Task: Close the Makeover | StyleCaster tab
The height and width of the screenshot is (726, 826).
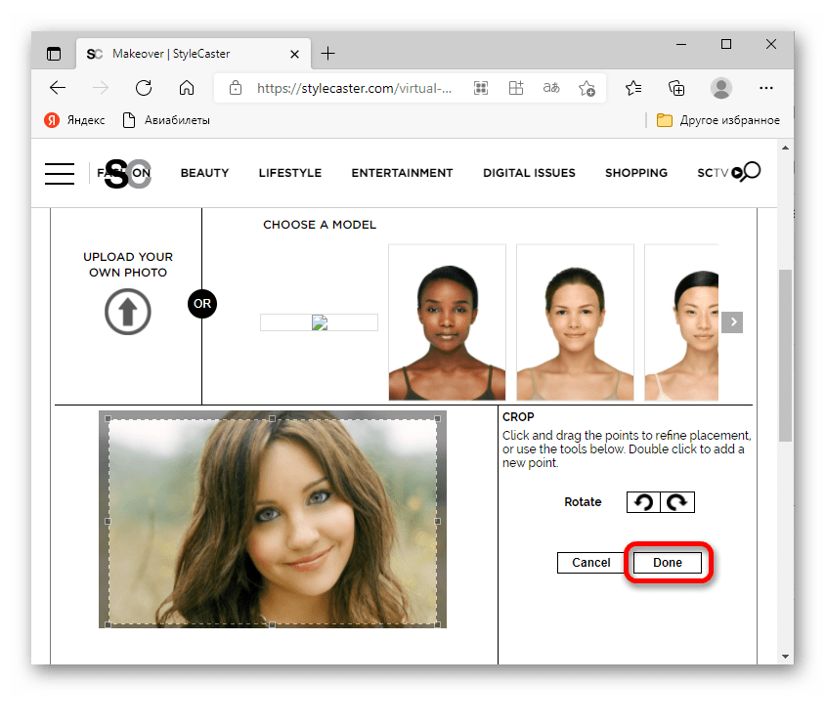Action: pyautogui.click(x=294, y=54)
